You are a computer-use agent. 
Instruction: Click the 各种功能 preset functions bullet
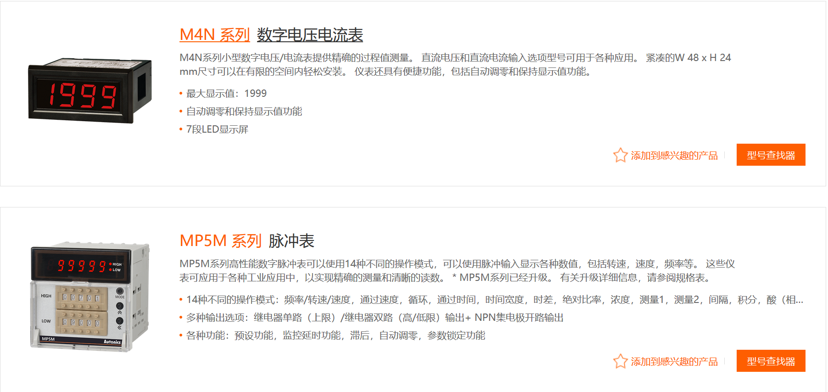(336, 336)
